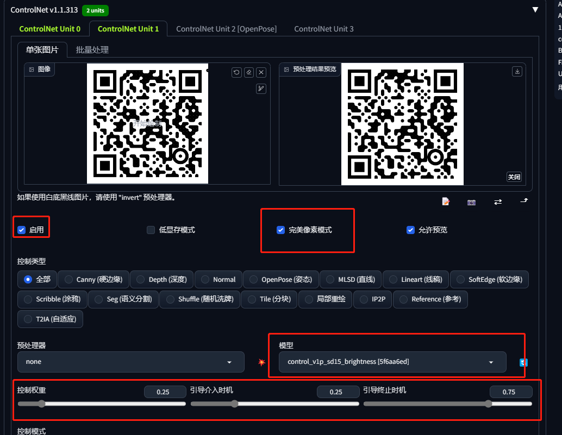Toggle the 完美像素模式 checkbox
The width and height of the screenshot is (562, 435).
[280, 230]
